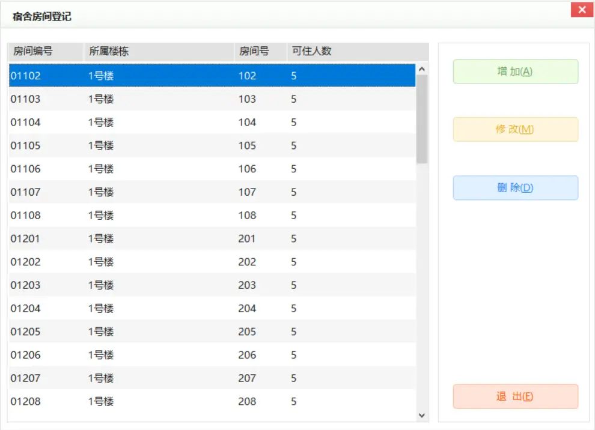Click the 退出(E) button to exit
The image size is (595, 430).
pyautogui.click(x=515, y=396)
